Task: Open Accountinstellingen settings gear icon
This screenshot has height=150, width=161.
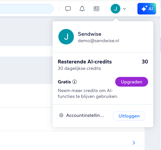Action: [61, 115]
